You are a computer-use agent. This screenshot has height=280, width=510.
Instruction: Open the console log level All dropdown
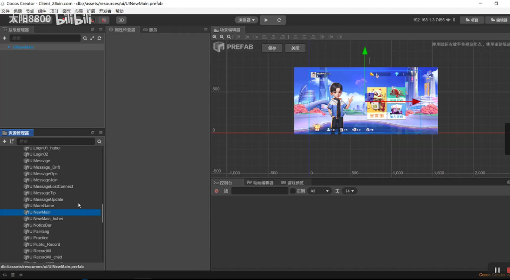[319, 191]
